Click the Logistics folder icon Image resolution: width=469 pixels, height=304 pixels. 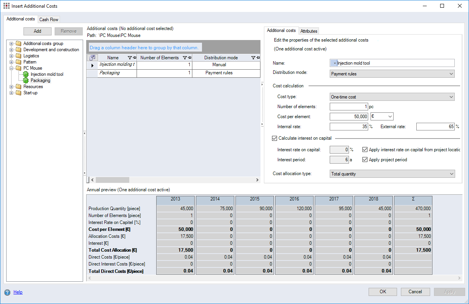pyautogui.click(x=18, y=56)
